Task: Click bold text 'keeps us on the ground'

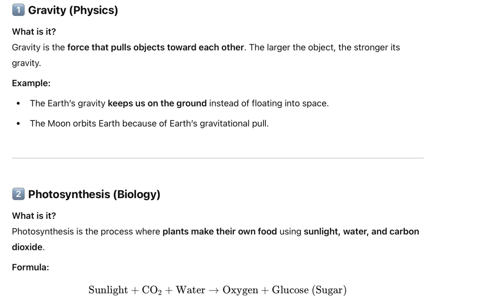Action: point(157,104)
